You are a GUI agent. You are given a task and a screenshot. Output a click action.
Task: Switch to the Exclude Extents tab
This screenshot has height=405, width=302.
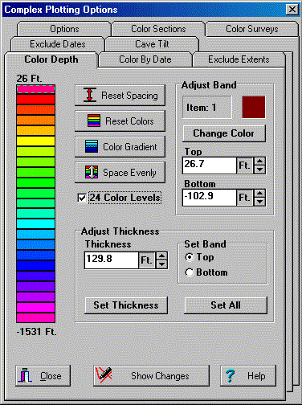click(239, 59)
